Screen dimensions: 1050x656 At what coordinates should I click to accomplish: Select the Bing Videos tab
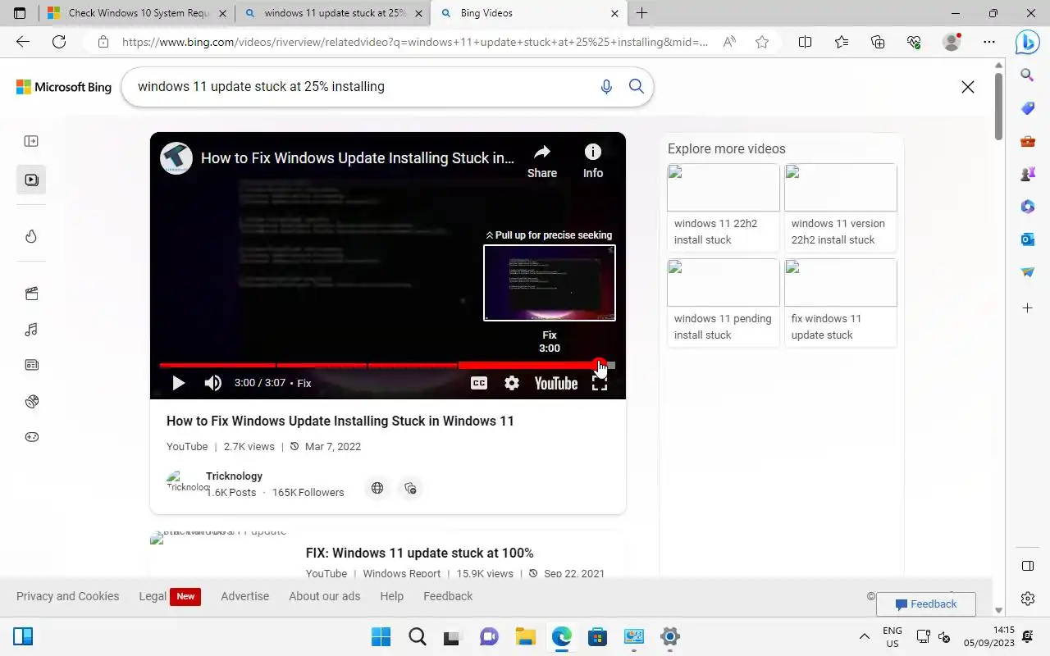coord(530,13)
